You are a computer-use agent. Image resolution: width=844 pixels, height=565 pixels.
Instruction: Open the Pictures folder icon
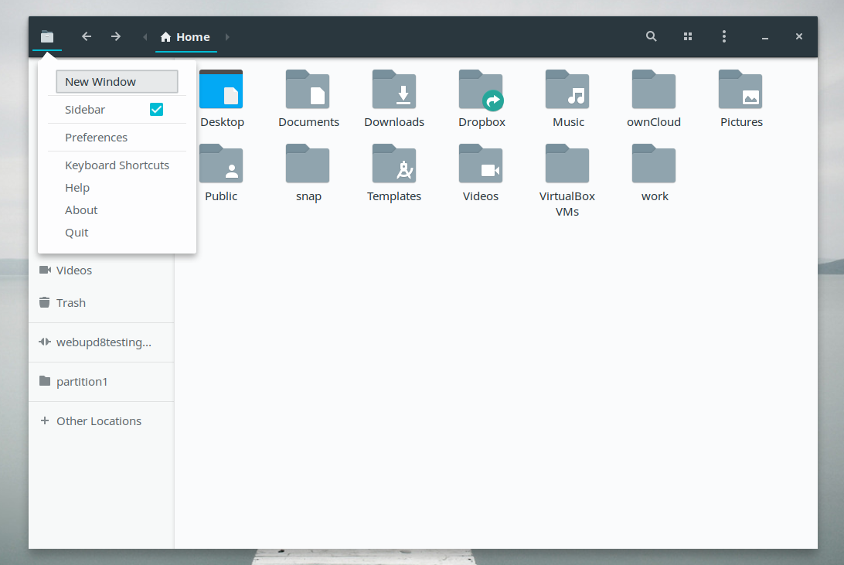click(740, 90)
